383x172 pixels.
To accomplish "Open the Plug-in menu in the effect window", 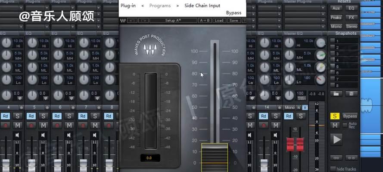I will 128,5.
